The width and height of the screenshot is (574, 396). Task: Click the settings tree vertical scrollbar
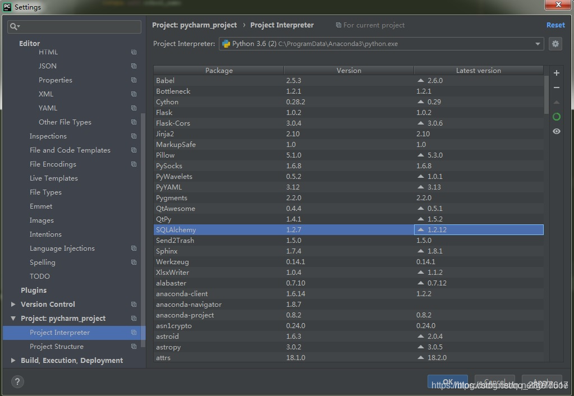click(x=143, y=230)
